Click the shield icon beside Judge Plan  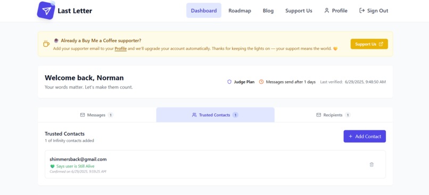click(229, 82)
